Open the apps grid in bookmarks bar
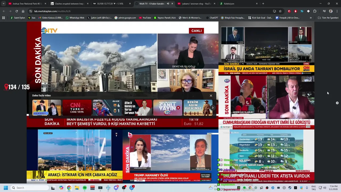Viewport: 341px width, 192px height. coord(3,18)
